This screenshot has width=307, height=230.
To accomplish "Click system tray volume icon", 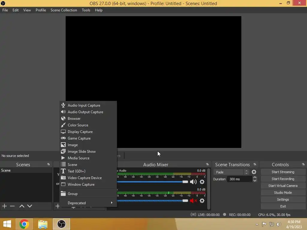I will pyautogui.click(x=279, y=224).
